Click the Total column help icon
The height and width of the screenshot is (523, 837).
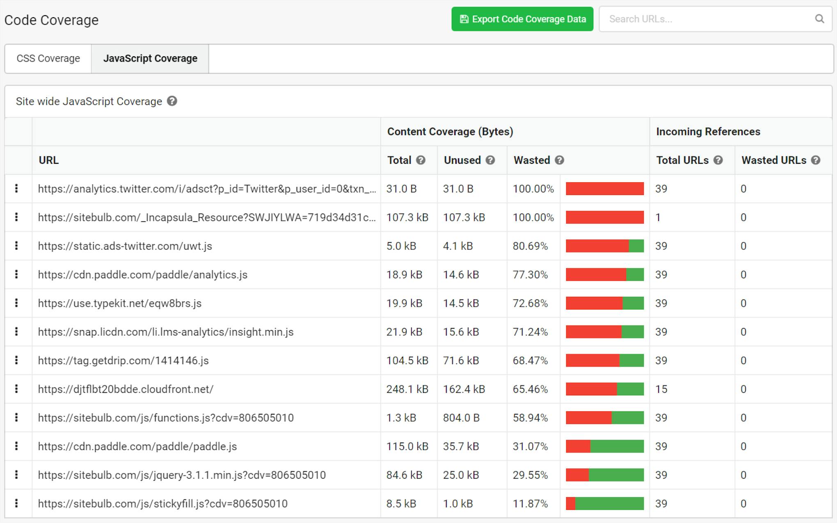click(421, 160)
